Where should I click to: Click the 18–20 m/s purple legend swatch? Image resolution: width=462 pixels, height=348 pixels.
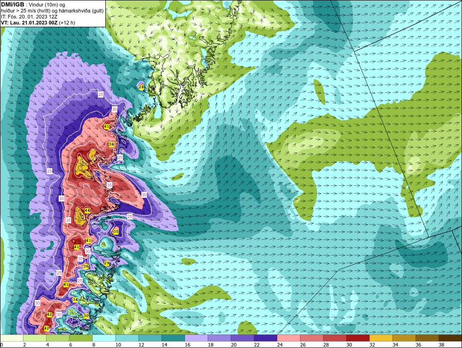[x=219, y=338]
